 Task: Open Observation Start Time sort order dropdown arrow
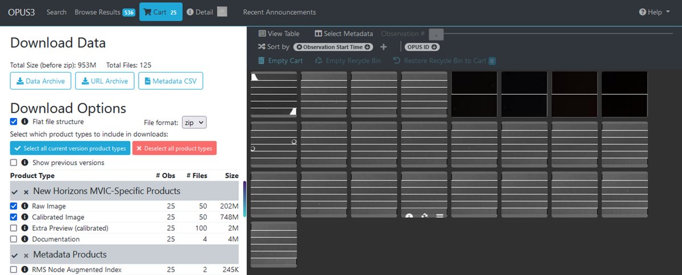point(367,47)
